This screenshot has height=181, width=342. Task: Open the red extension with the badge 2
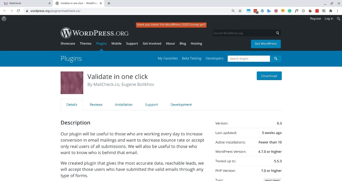256,11
